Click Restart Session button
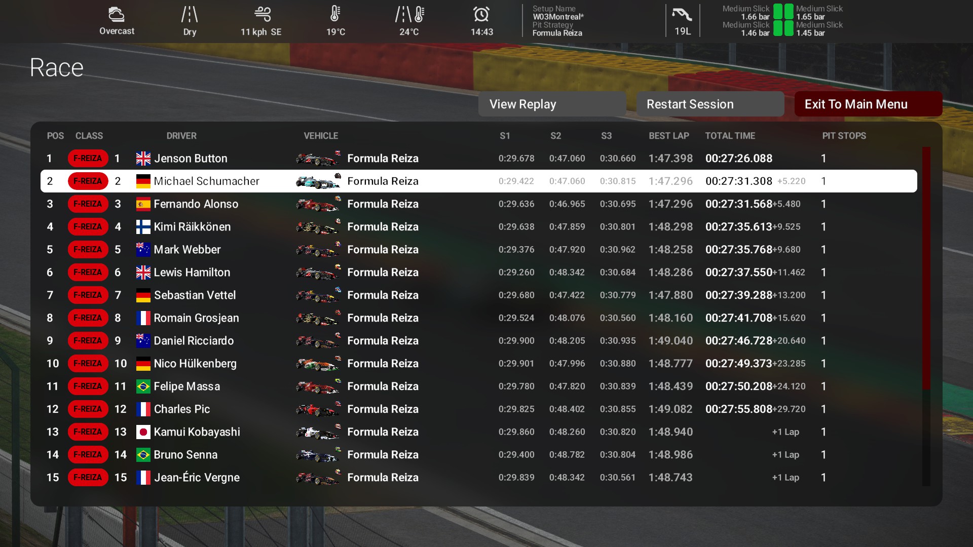 710,104
